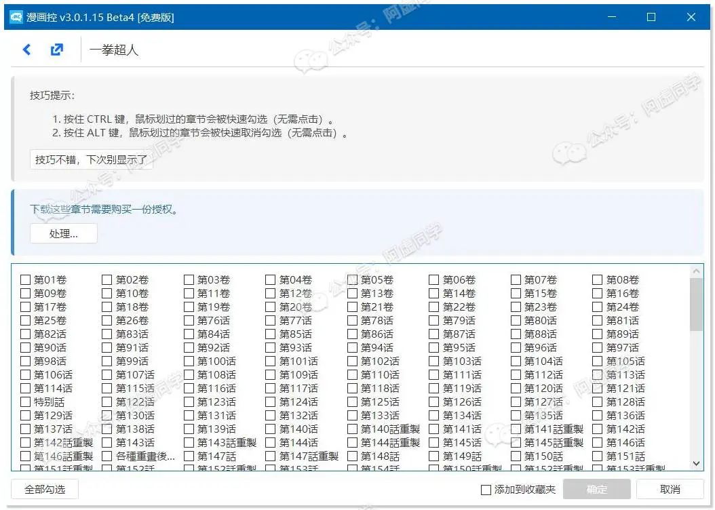Click the 第145話重製 label

[x=554, y=443]
